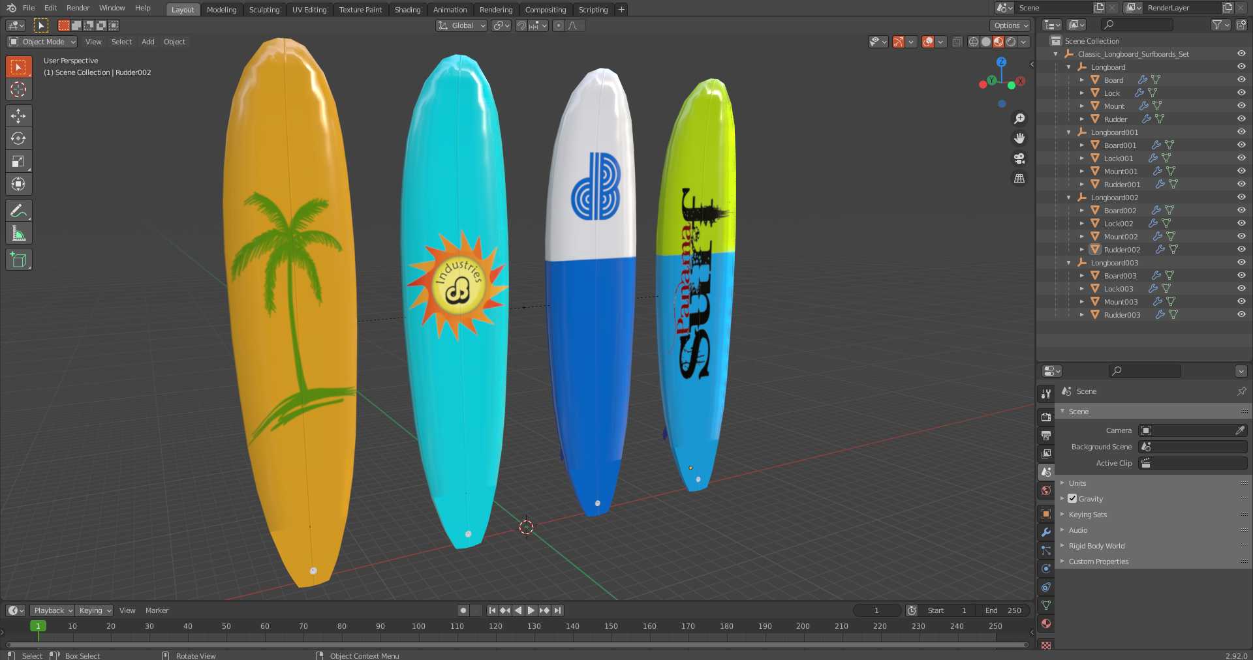Jump to the animation end frame
This screenshot has width=1253, height=660.
(557, 610)
